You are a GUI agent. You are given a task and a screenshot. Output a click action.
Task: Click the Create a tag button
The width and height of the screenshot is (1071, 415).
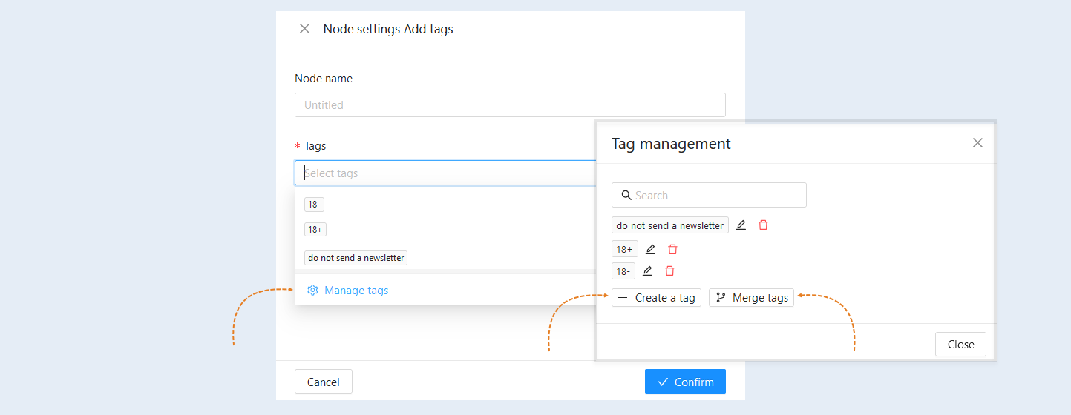pos(656,297)
